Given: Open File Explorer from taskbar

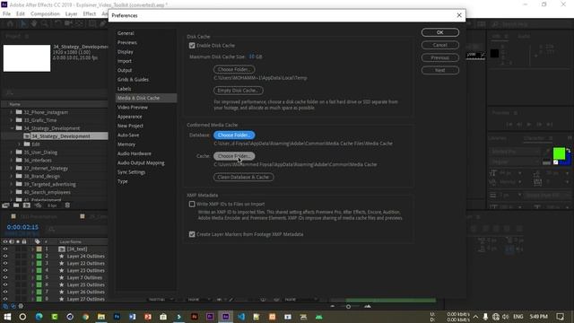Looking at the screenshot, I should coord(101,317).
